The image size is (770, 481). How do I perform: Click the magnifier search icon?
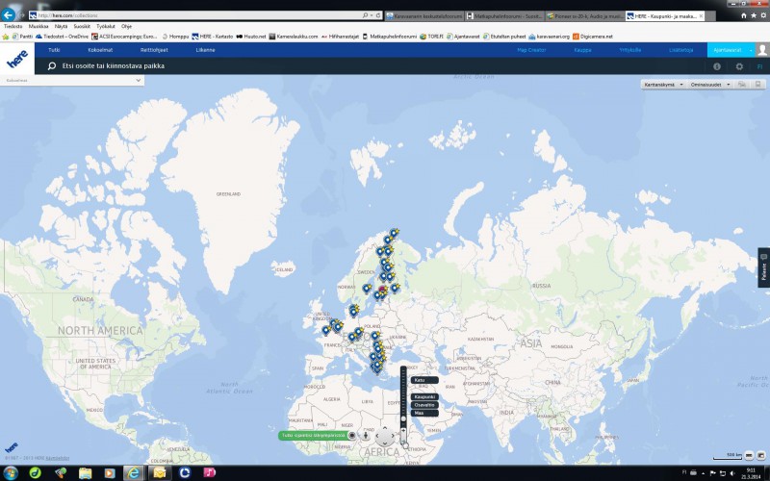pos(52,66)
